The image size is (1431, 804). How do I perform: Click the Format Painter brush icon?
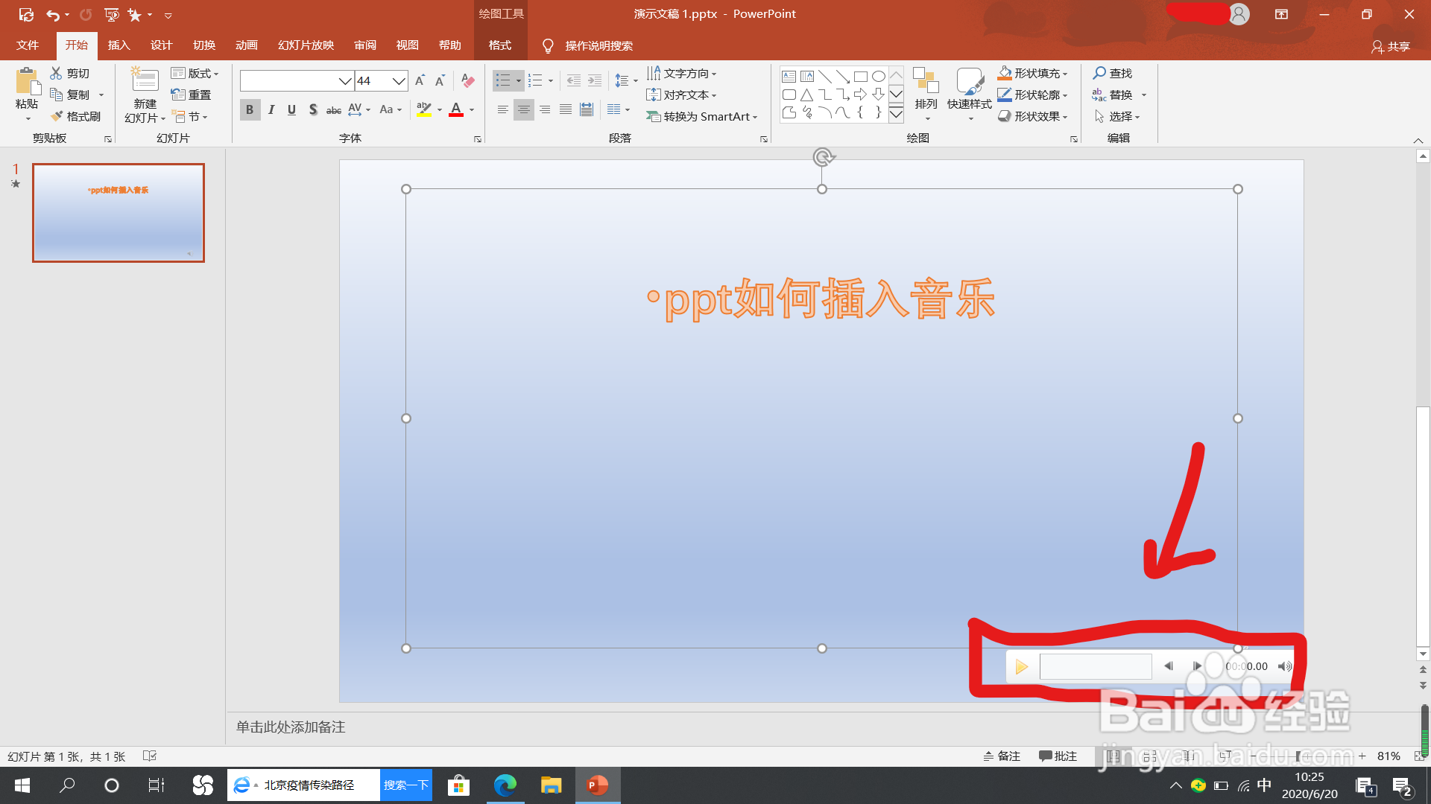[x=57, y=116]
